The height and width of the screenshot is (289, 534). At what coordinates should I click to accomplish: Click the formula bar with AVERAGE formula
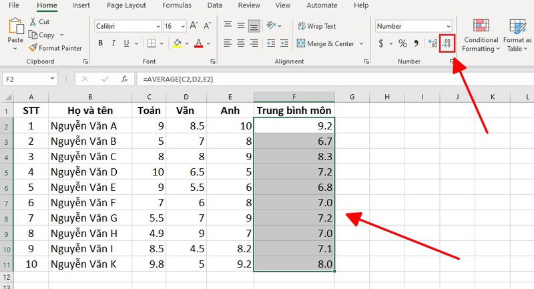pyautogui.click(x=335, y=79)
